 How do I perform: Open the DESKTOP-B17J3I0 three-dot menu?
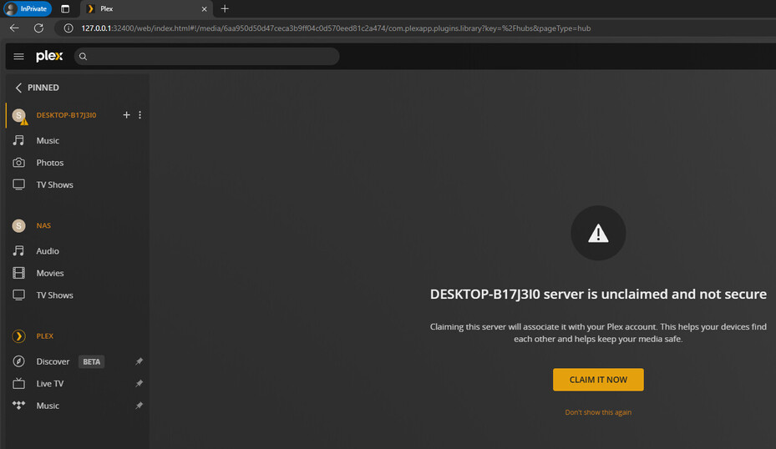coord(140,114)
